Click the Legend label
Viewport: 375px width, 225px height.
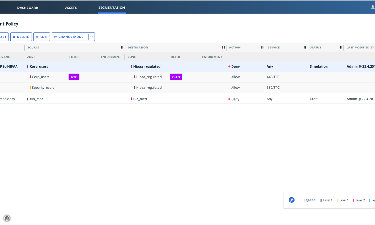pos(309,200)
